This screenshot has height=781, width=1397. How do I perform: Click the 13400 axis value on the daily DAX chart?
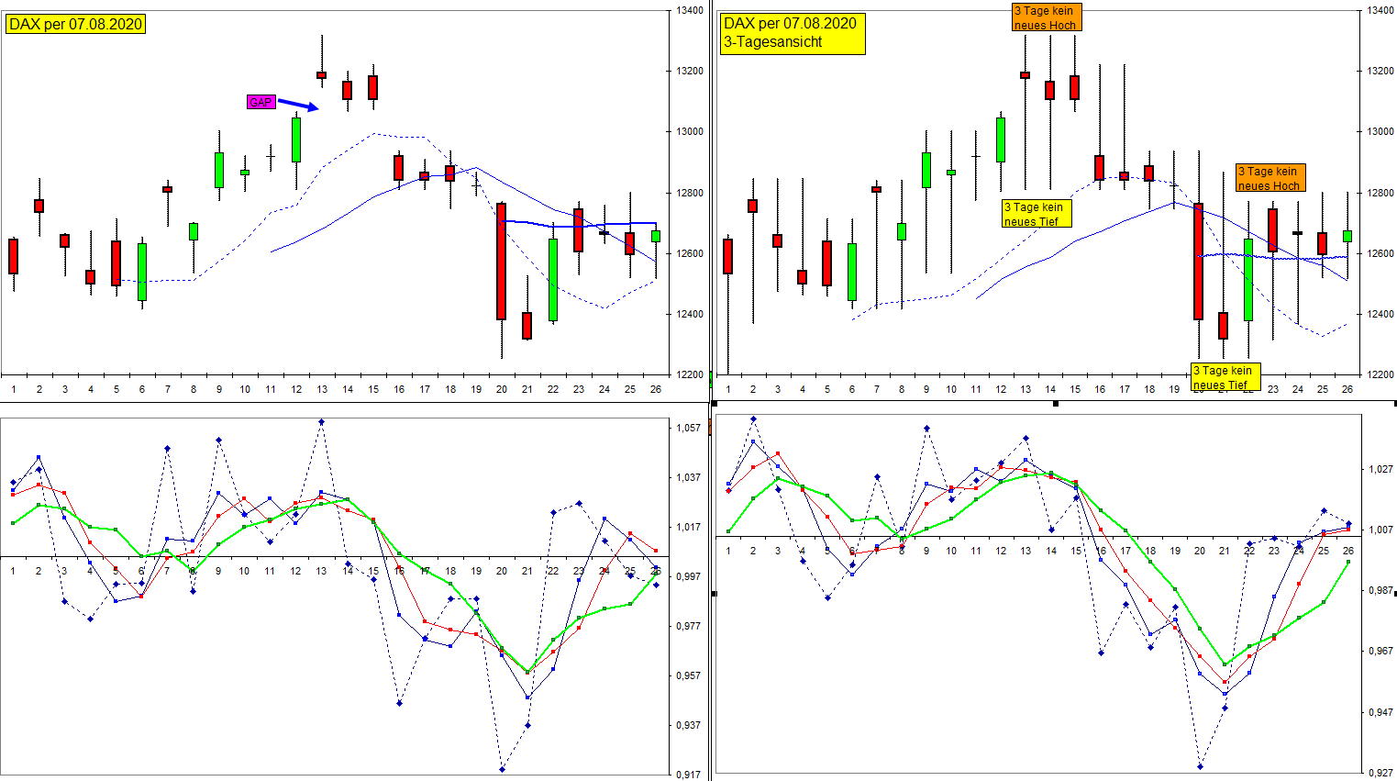[x=691, y=11]
